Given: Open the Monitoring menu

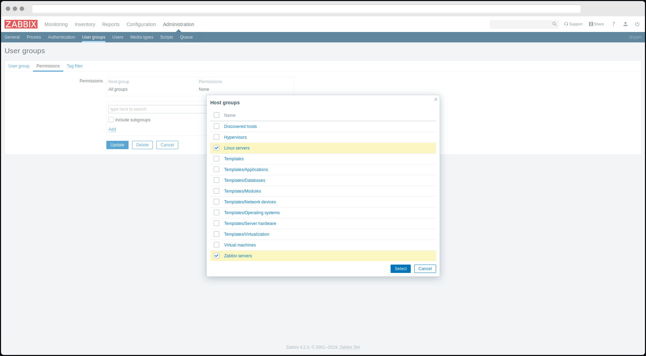Looking at the screenshot, I should click(x=56, y=24).
